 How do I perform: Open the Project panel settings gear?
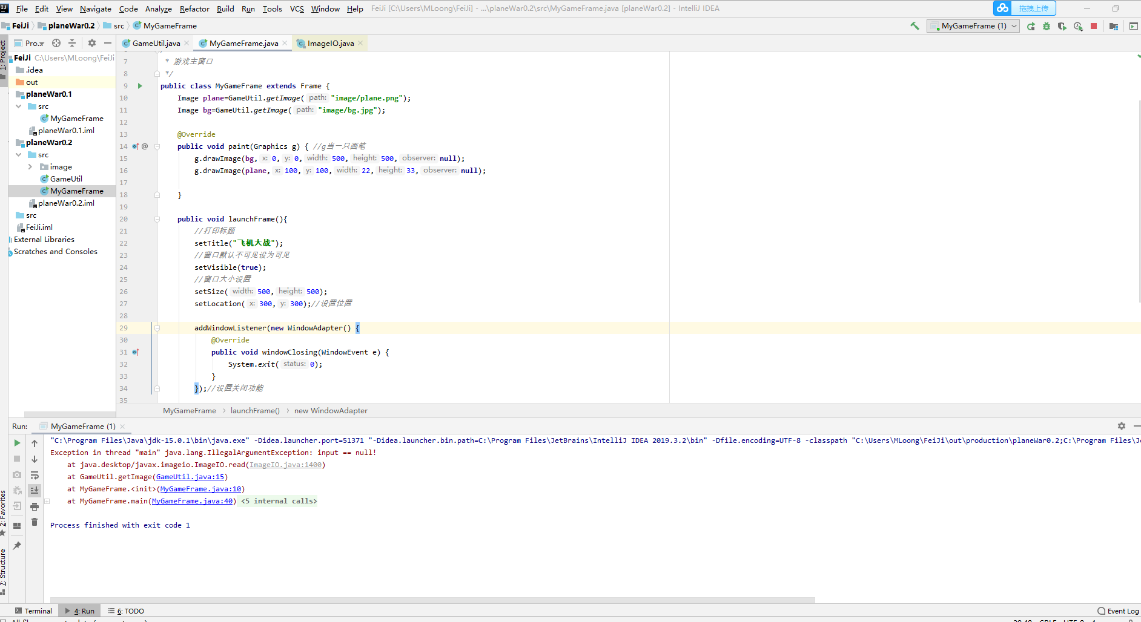pyautogui.click(x=92, y=43)
